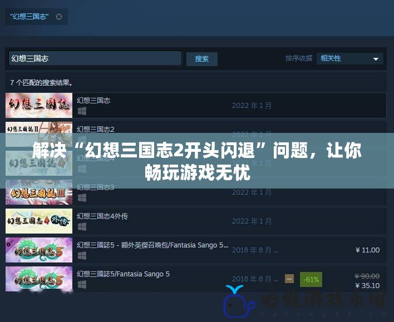Click the ¥ 35.10 discounted price
Viewport: 394px width, 322px height.
click(x=368, y=286)
